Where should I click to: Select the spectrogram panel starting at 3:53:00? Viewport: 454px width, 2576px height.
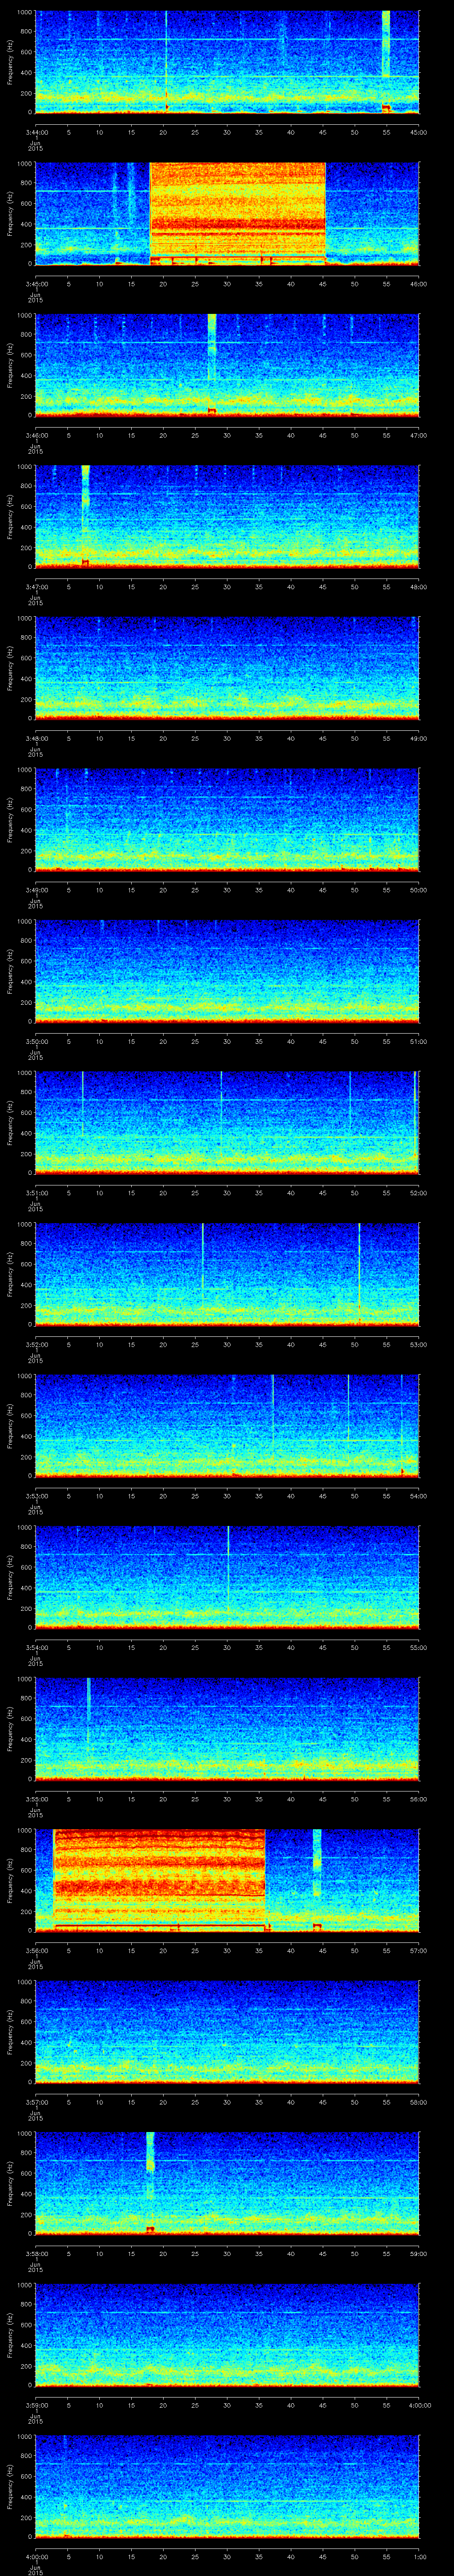227,1426
